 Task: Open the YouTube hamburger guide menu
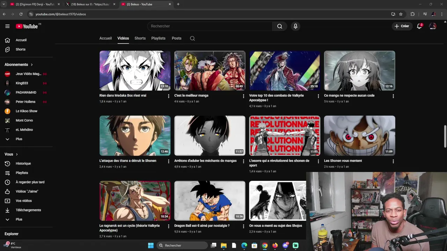7,26
